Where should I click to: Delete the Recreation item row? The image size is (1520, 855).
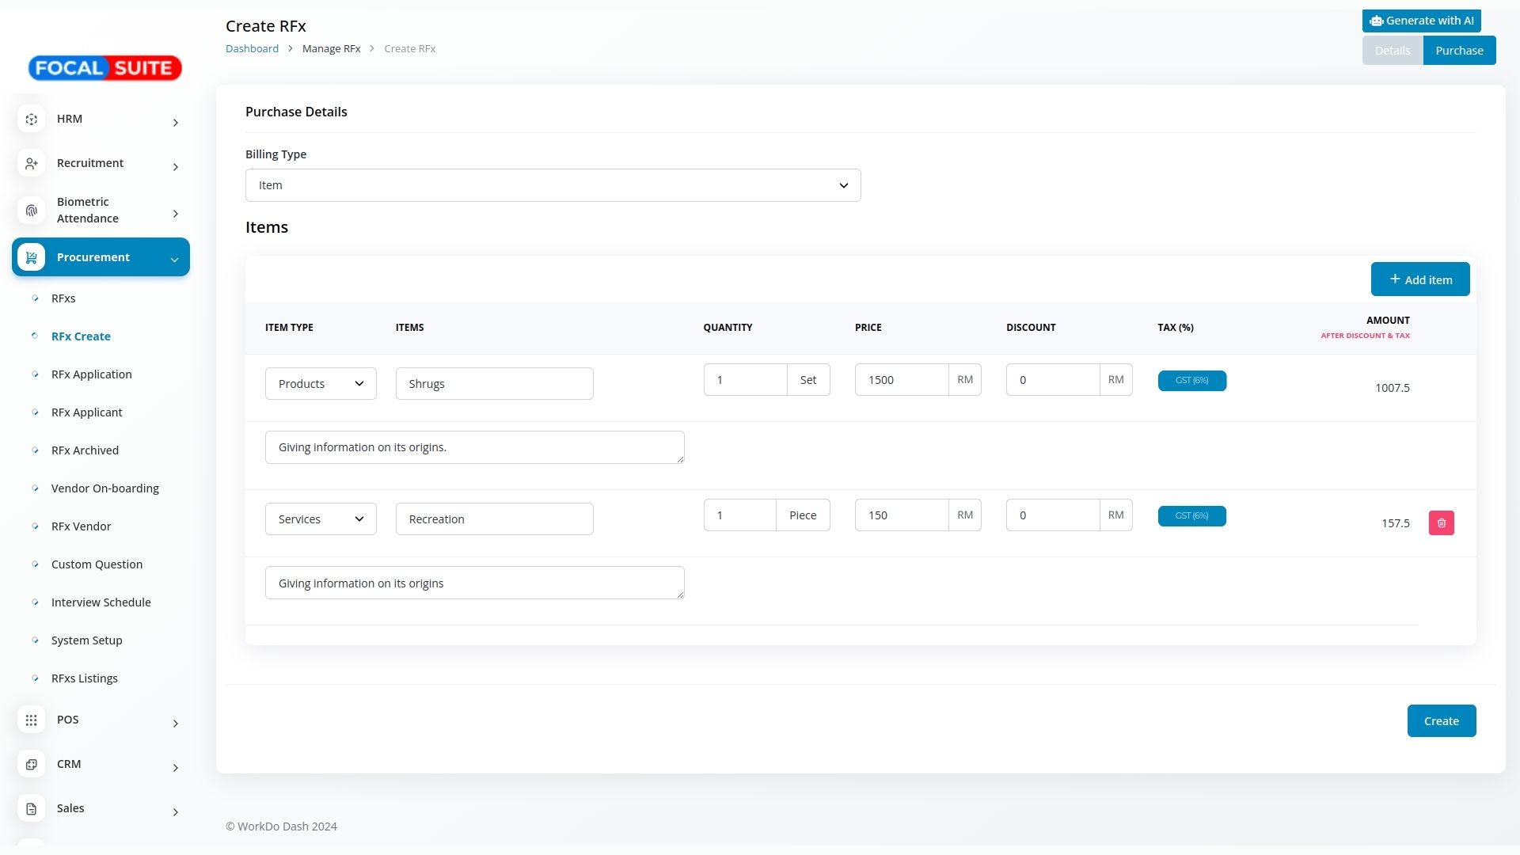pos(1441,523)
